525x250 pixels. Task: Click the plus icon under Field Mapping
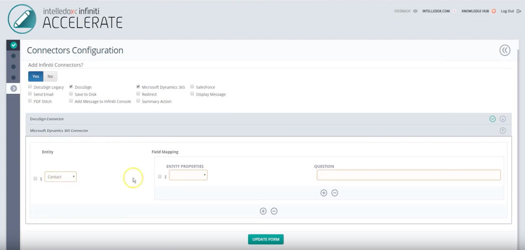[x=323, y=193]
